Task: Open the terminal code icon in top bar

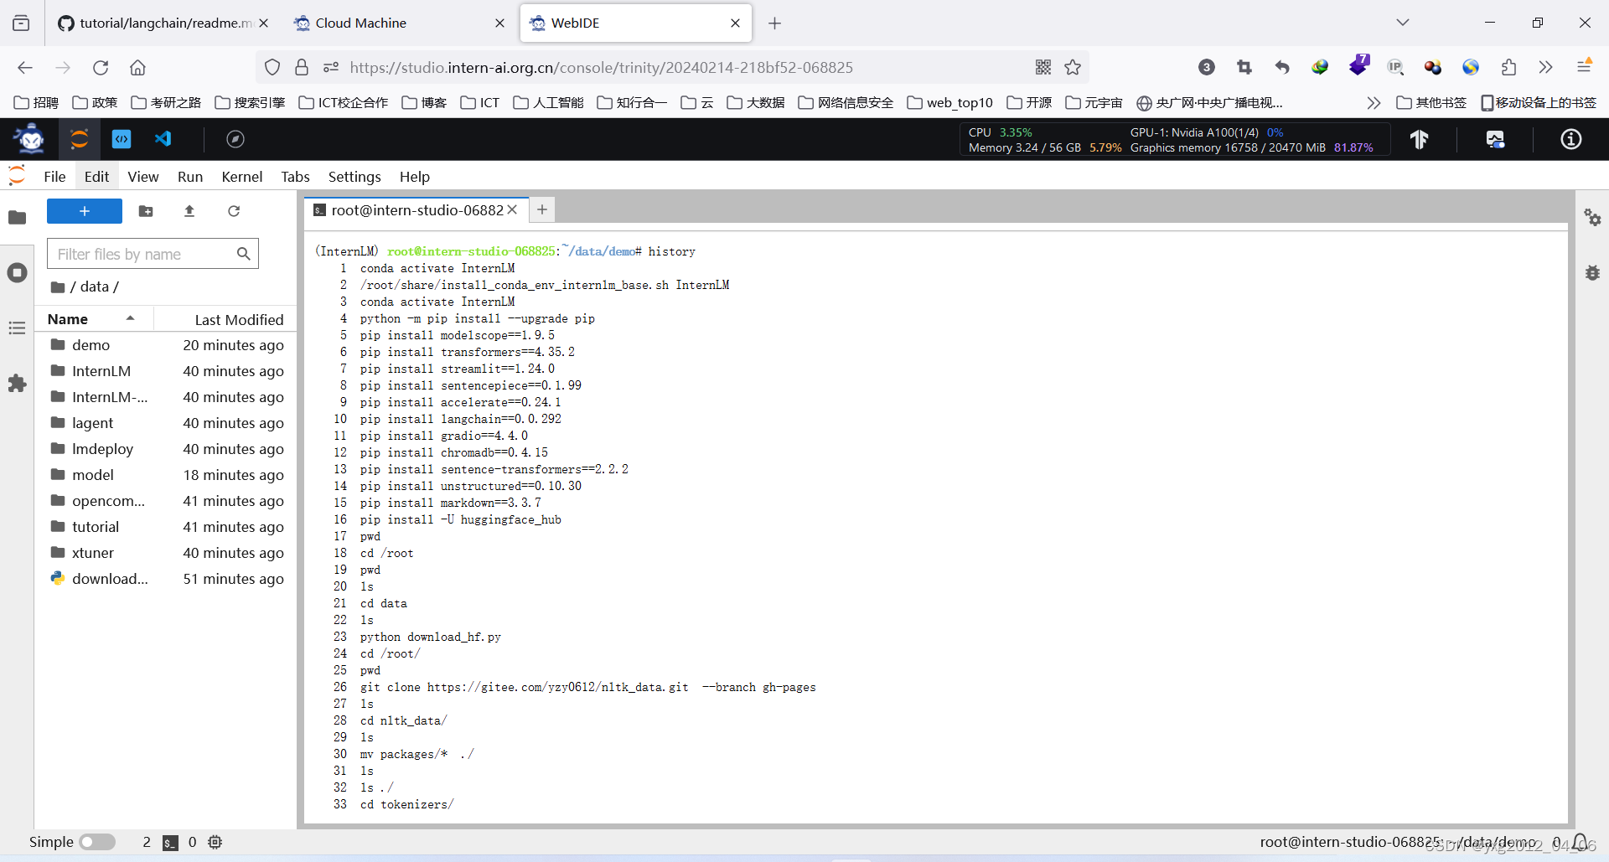Action: coord(122,139)
